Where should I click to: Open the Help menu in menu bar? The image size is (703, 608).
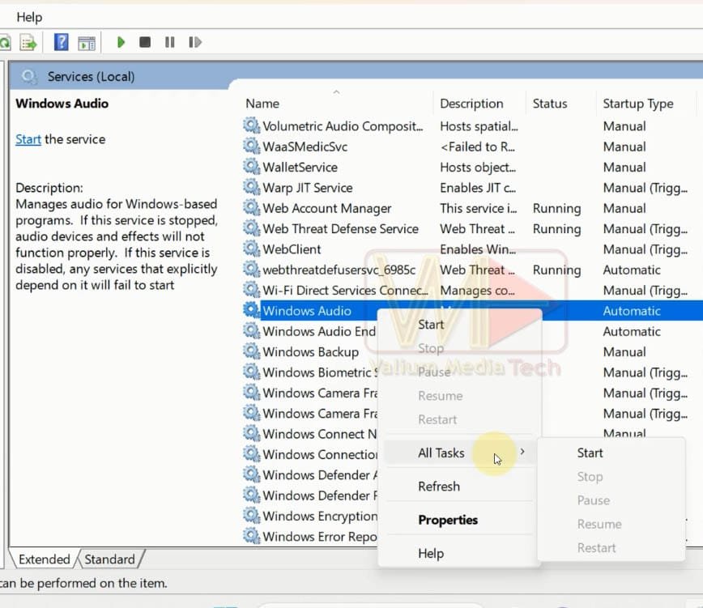[x=29, y=17]
